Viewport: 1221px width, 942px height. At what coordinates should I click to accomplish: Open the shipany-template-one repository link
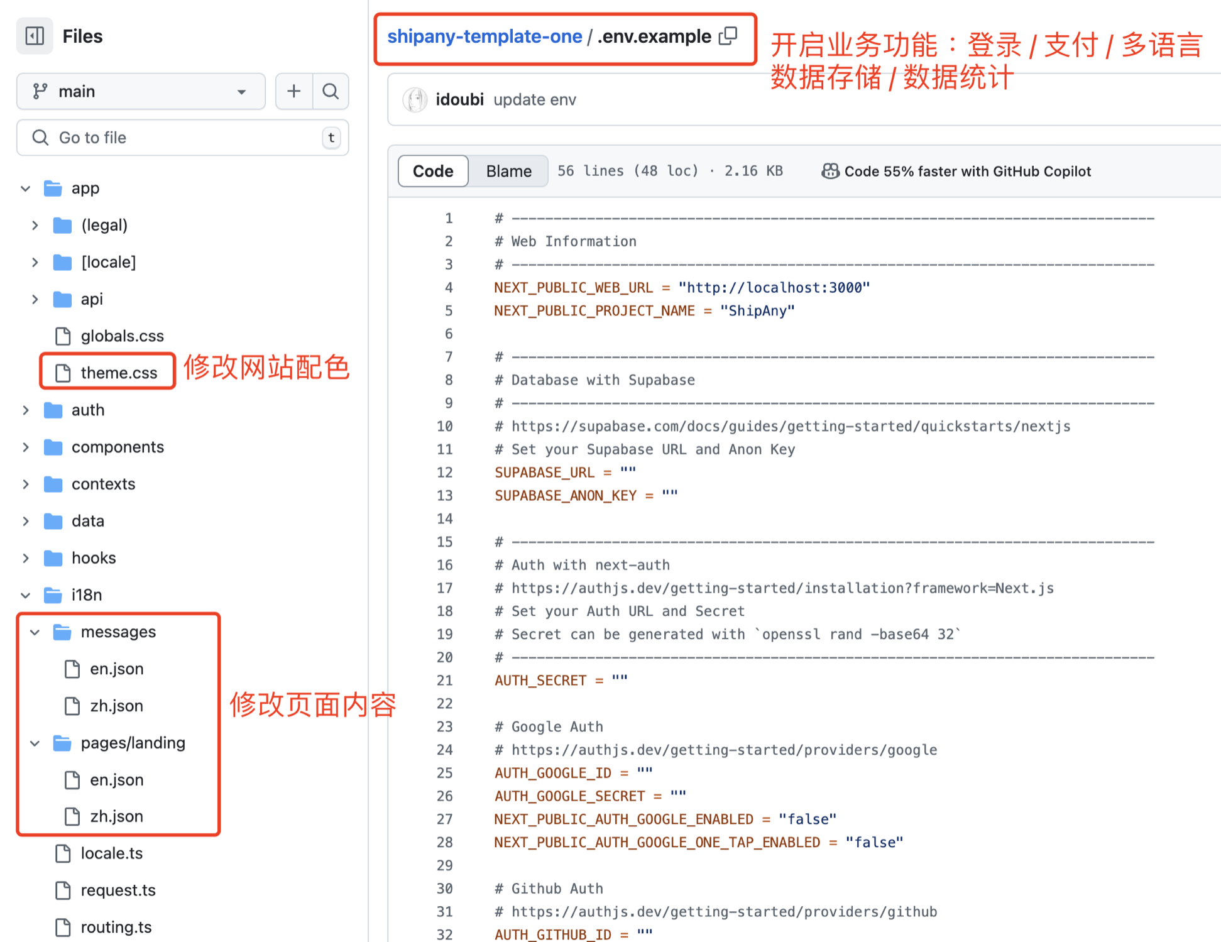[484, 36]
